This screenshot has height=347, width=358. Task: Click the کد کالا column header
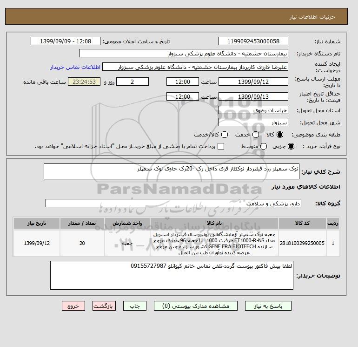[302, 223]
